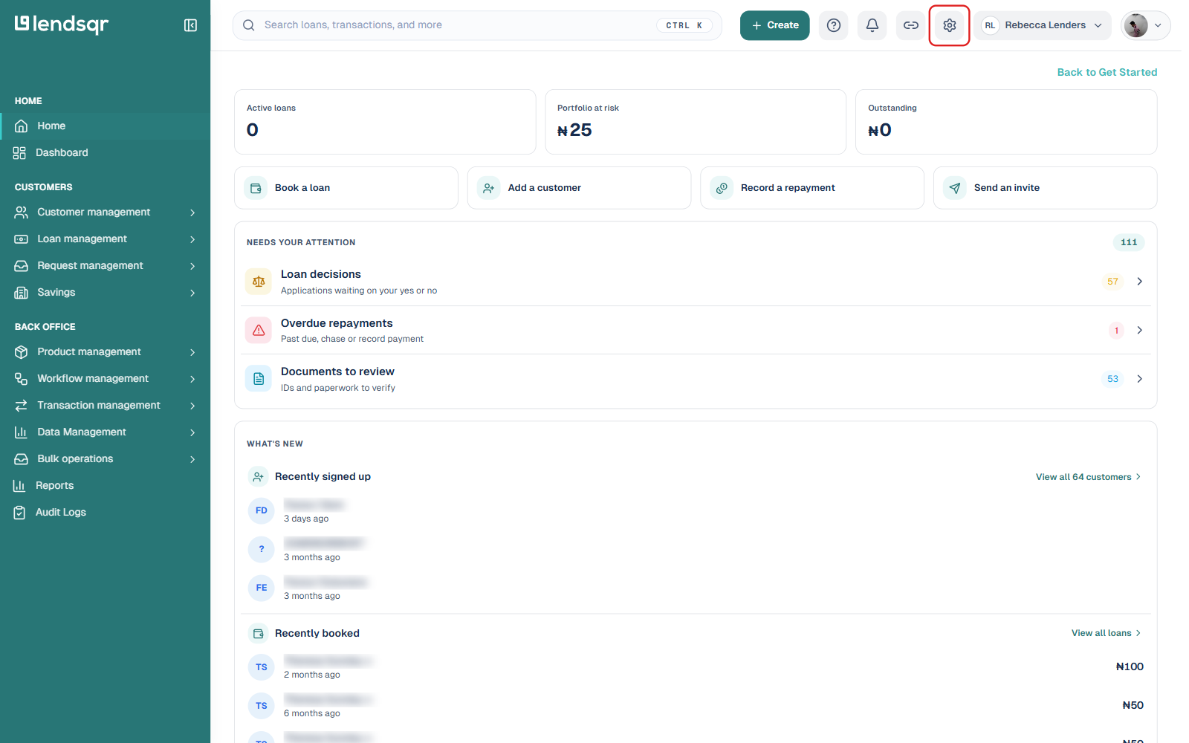Click Add a customer shortcut
Image resolution: width=1189 pixels, height=743 pixels.
click(579, 188)
